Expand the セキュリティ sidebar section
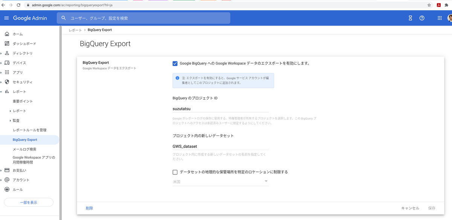 [x=1, y=82]
